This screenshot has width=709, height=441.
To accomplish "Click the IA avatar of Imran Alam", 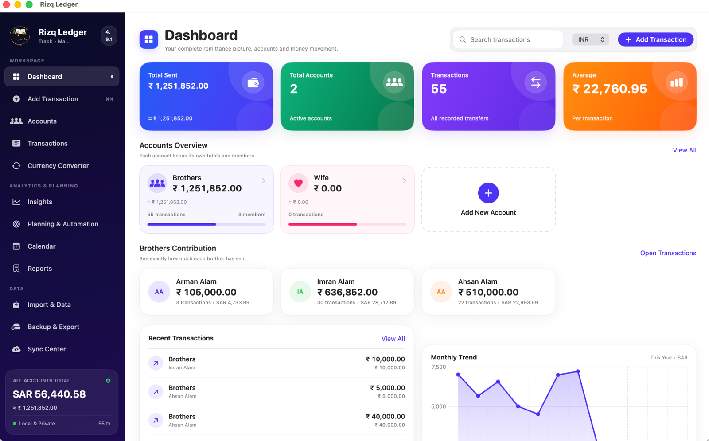I will (x=300, y=292).
